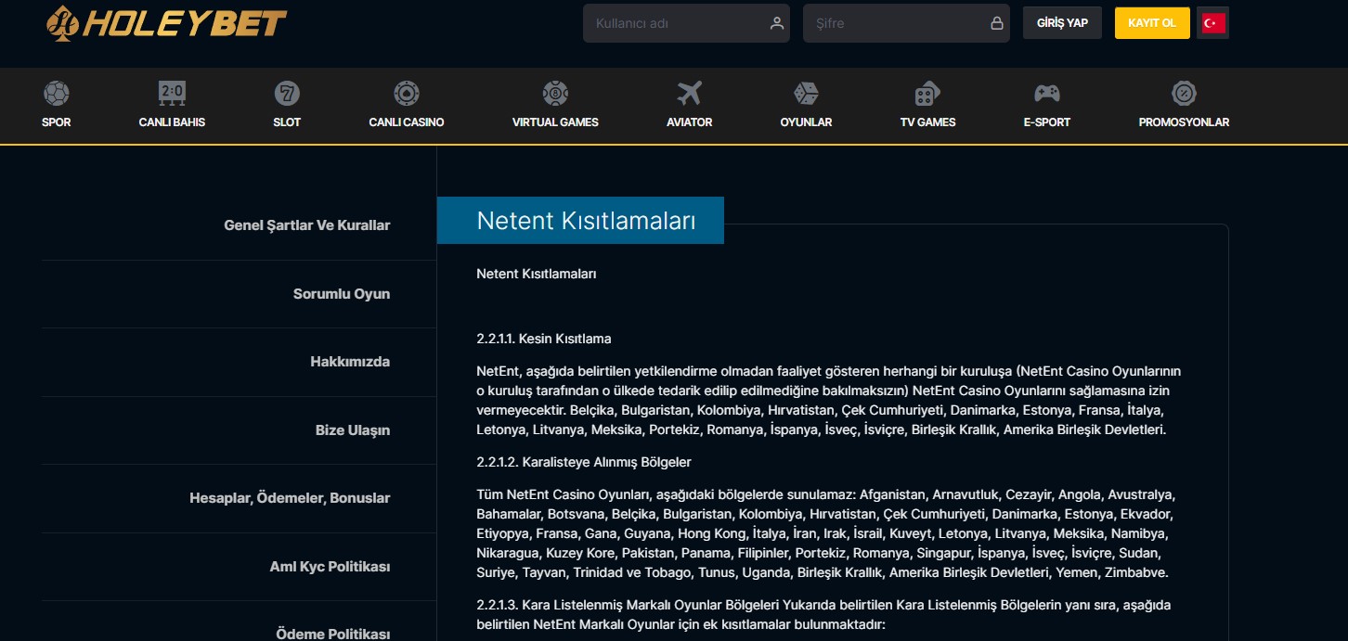The height and width of the screenshot is (641, 1348).
Task: Open the PROMOSYONLAR menu label
Action: (x=1184, y=122)
